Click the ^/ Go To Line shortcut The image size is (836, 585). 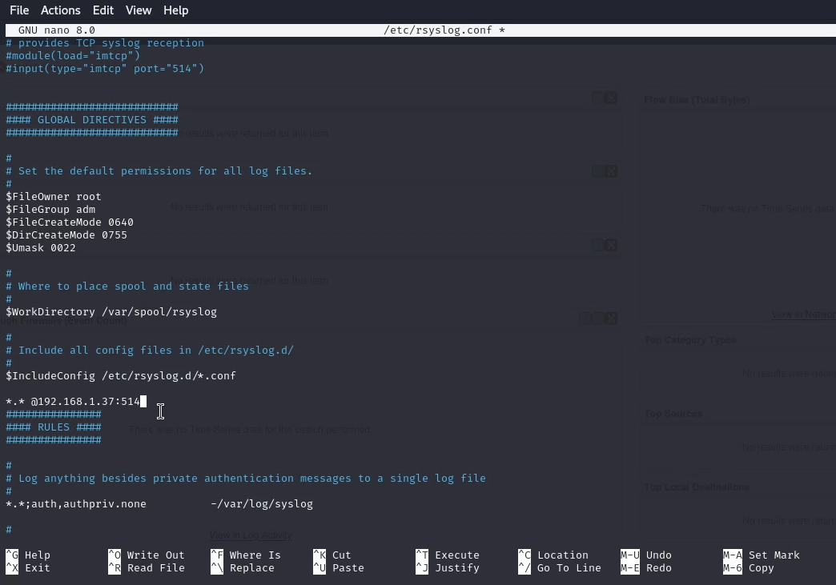(x=559, y=568)
